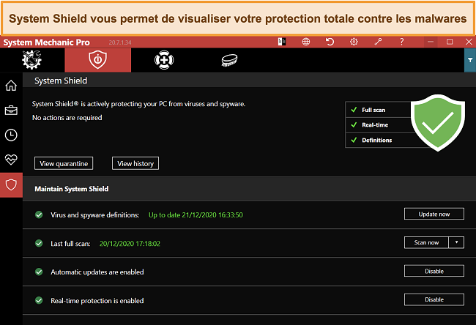Click Update now button
The image size is (476, 325).
pos(434,214)
